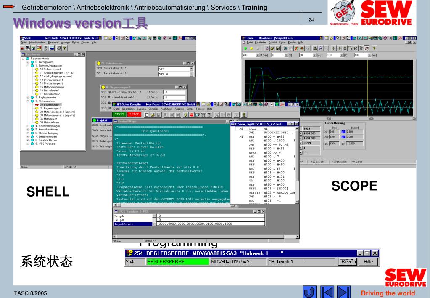Collapse the 1. Sollwerte/Integratoren node
This screenshot has width=430, height=298.
(28, 66)
